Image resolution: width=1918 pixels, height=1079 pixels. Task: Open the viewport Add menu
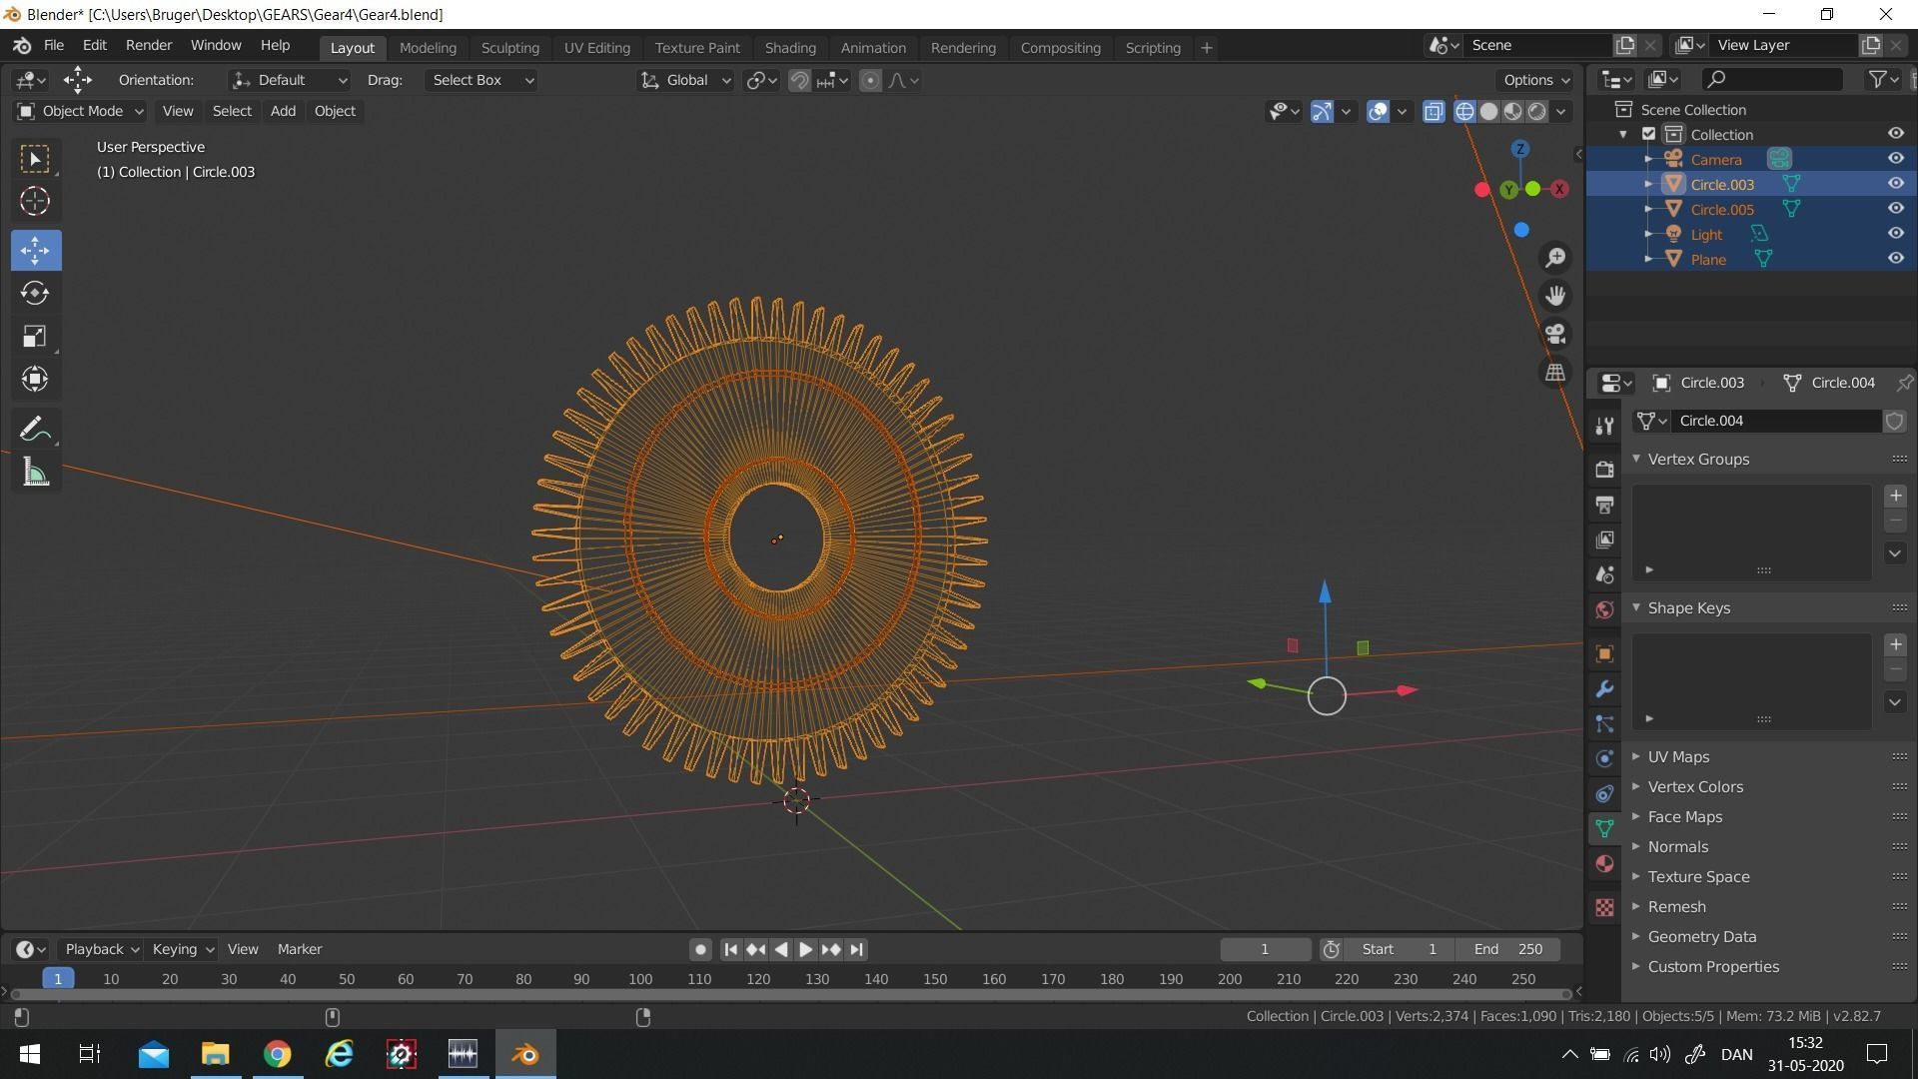click(283, 111)
